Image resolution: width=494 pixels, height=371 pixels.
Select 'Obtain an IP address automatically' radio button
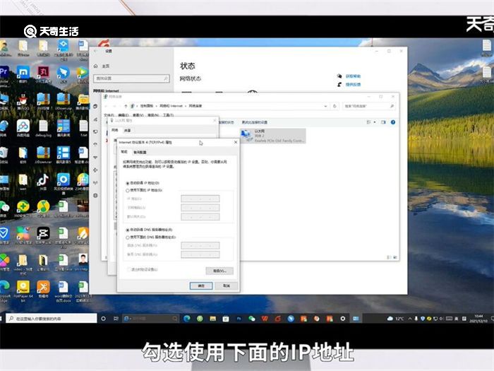(128, 183)
